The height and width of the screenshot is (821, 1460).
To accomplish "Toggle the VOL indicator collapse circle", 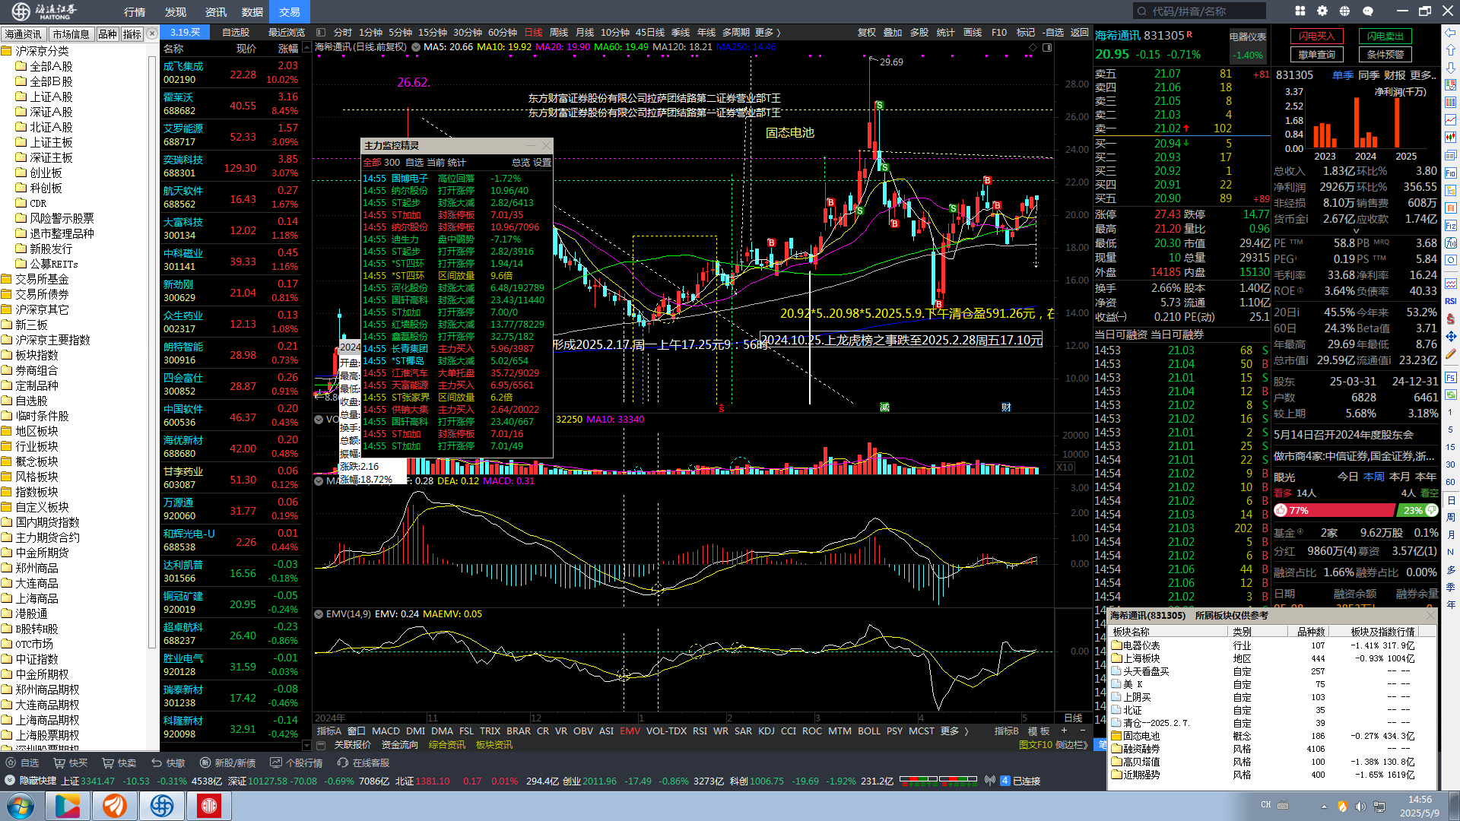I will click(x=319, y=420).
